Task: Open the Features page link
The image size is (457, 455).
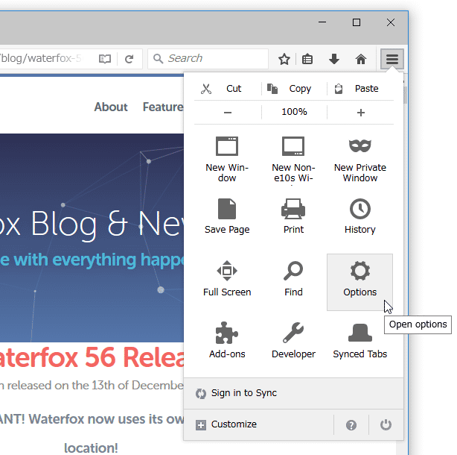Action: [163, 107]
